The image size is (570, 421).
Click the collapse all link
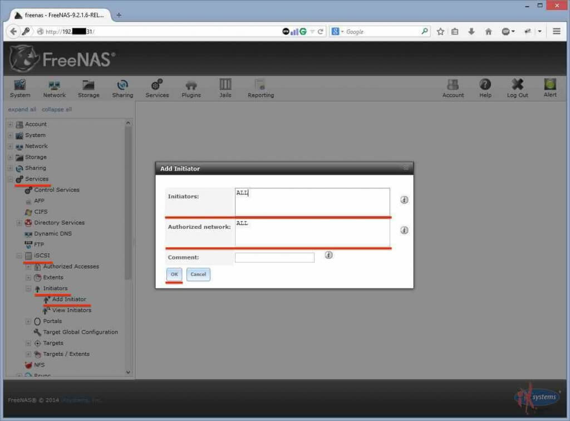pos(57,110)
